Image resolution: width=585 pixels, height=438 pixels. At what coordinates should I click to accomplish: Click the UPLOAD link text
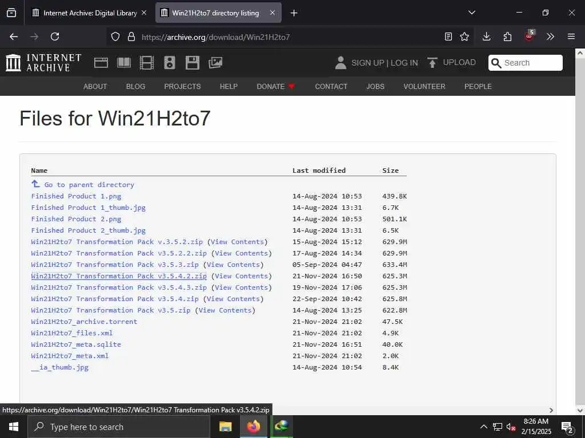459,63
